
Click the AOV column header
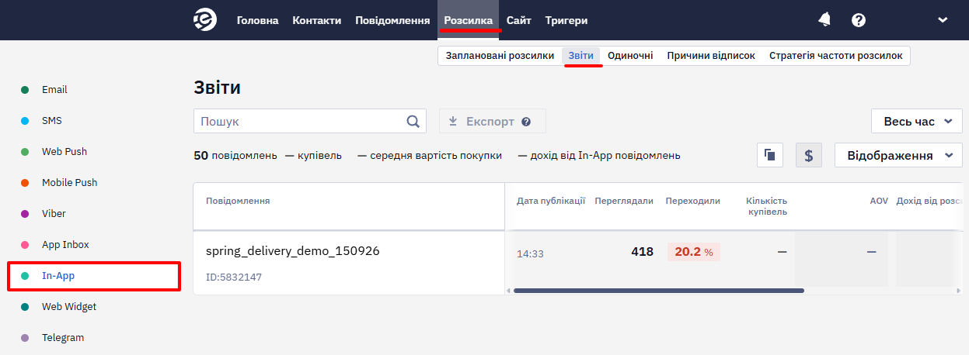tap(879, 201)
